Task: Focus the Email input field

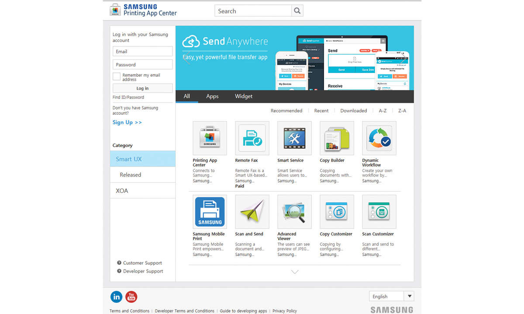Action: pos(142,51)
